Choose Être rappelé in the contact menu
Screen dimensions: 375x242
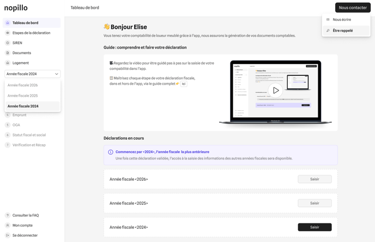[x=343, y=31]
